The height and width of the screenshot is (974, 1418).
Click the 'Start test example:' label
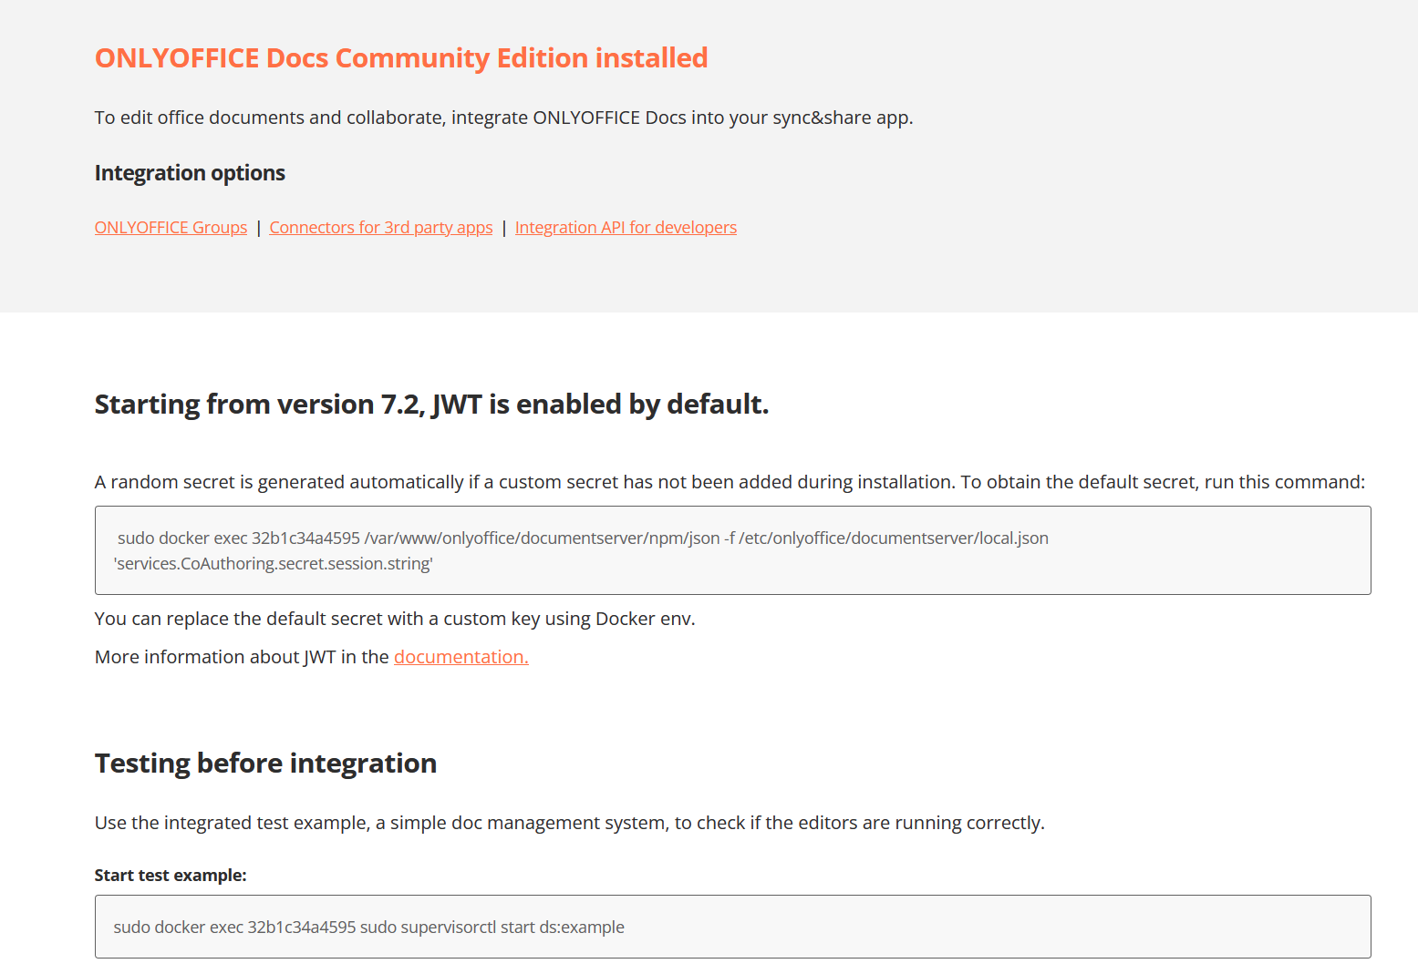pos(171,876)
